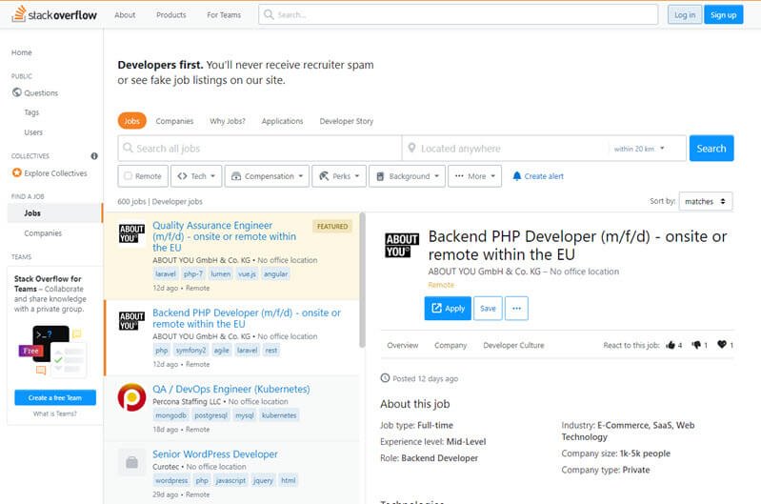The image size is (761, 504).
Task: Open Companies in left sidebar
Action: tap(43, 233)
